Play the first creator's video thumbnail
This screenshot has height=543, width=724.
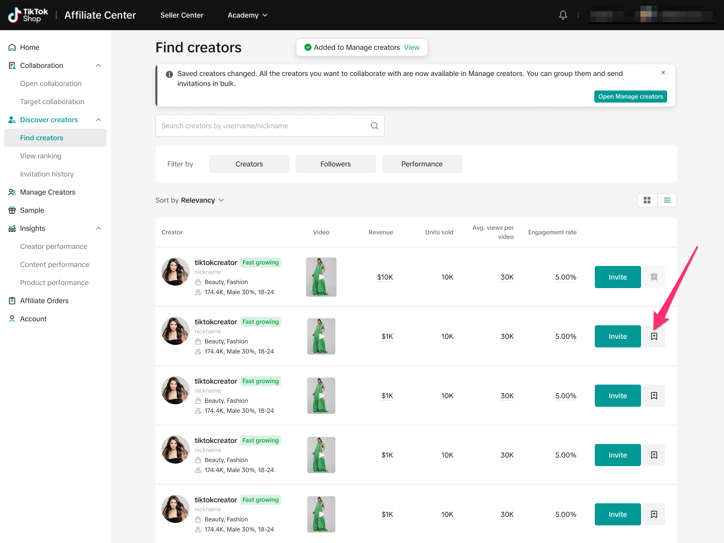pos(321,277)
